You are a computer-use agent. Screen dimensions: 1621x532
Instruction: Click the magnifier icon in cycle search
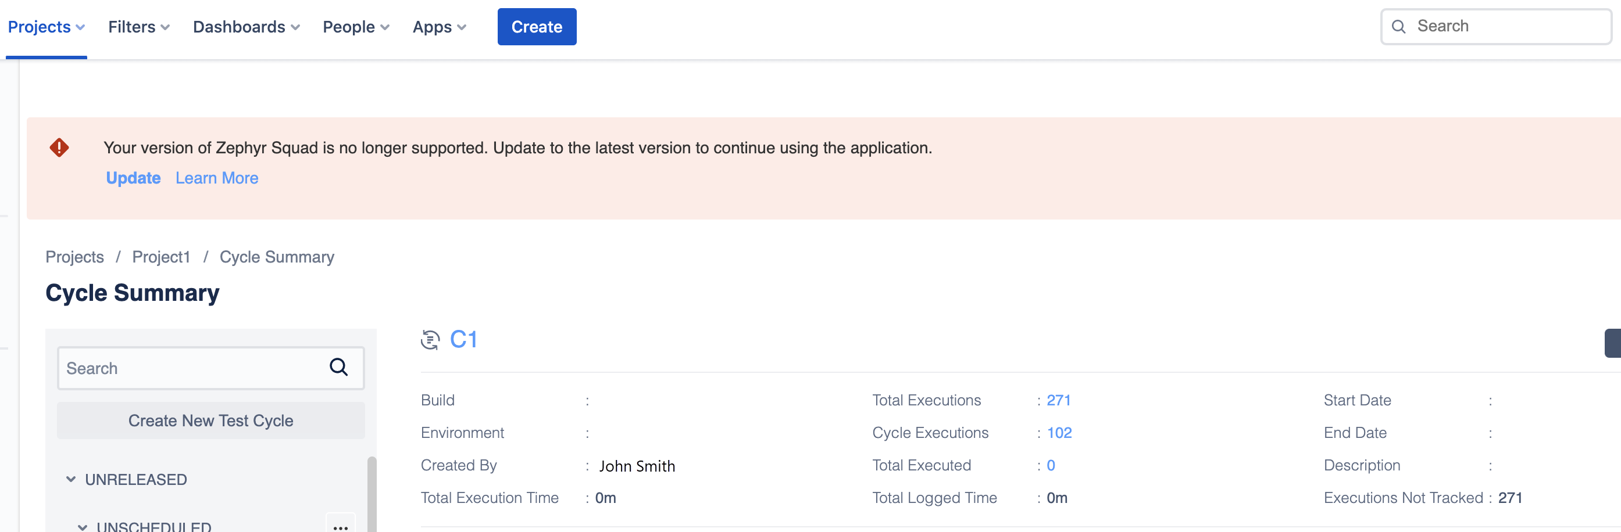coord(338,367)
